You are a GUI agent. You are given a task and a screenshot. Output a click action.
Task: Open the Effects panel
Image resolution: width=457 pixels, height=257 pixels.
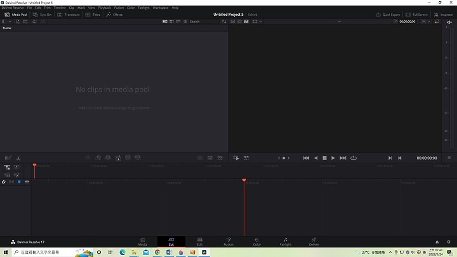coord(114,15)
